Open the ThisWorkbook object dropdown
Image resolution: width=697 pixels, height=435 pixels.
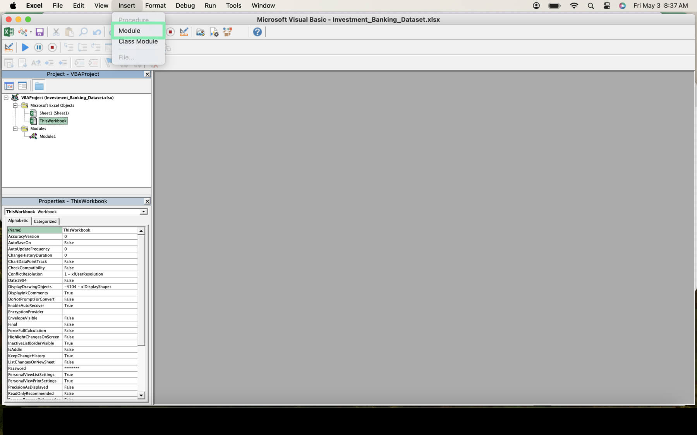tap(144, 212)
